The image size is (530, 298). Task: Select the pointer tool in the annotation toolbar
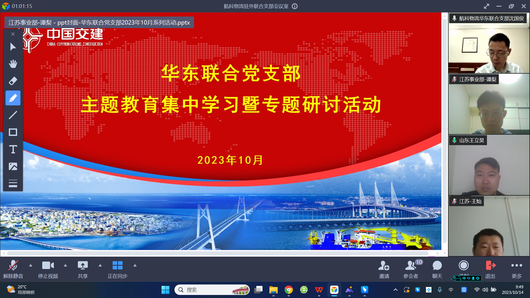(x=13, y=46)
